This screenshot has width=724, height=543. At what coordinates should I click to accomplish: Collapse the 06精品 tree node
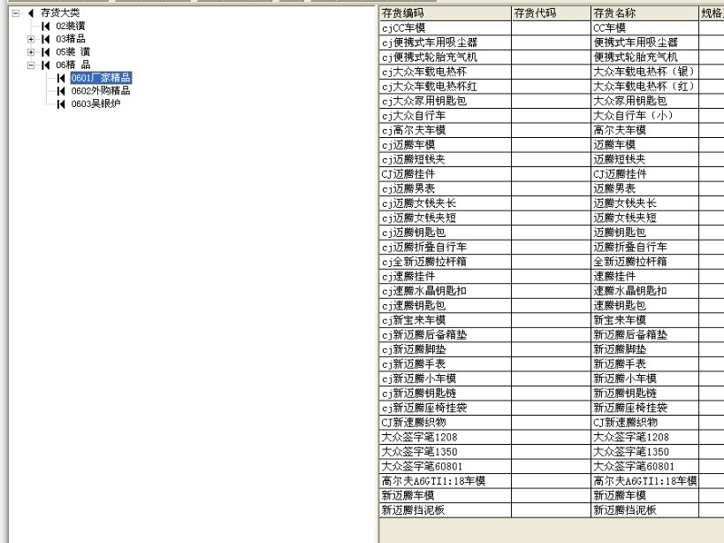point(31,65)
